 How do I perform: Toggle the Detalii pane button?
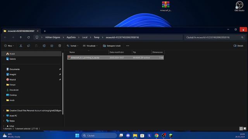point(238,46)
